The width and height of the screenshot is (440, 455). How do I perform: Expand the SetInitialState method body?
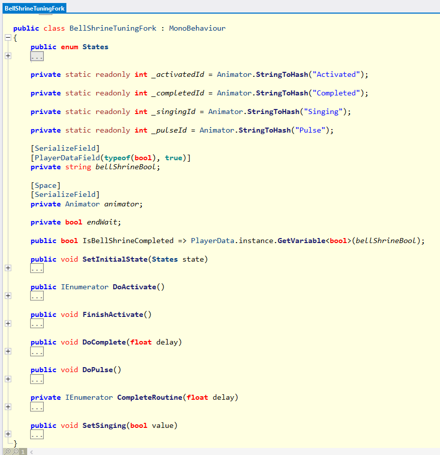pyautogui.click(x=8, y=268)
